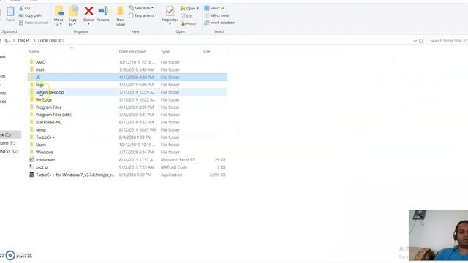Expand the address bar history dropdown
Viewport: 468px width, 263px height.
tap(415, 41)
